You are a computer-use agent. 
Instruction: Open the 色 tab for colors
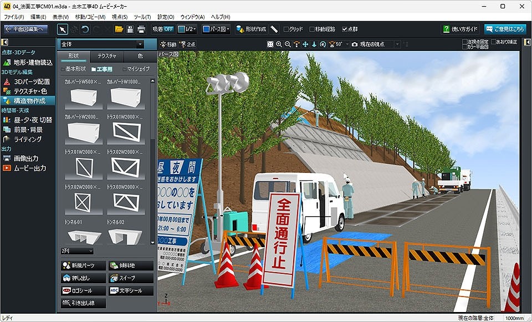click(140, 56)
